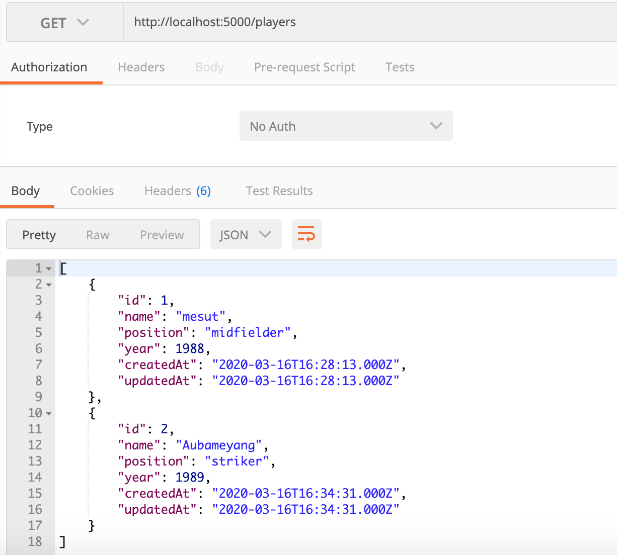Show response Headers (6) tab
Screen dimensions: 617x555
[x=177, y=191]
